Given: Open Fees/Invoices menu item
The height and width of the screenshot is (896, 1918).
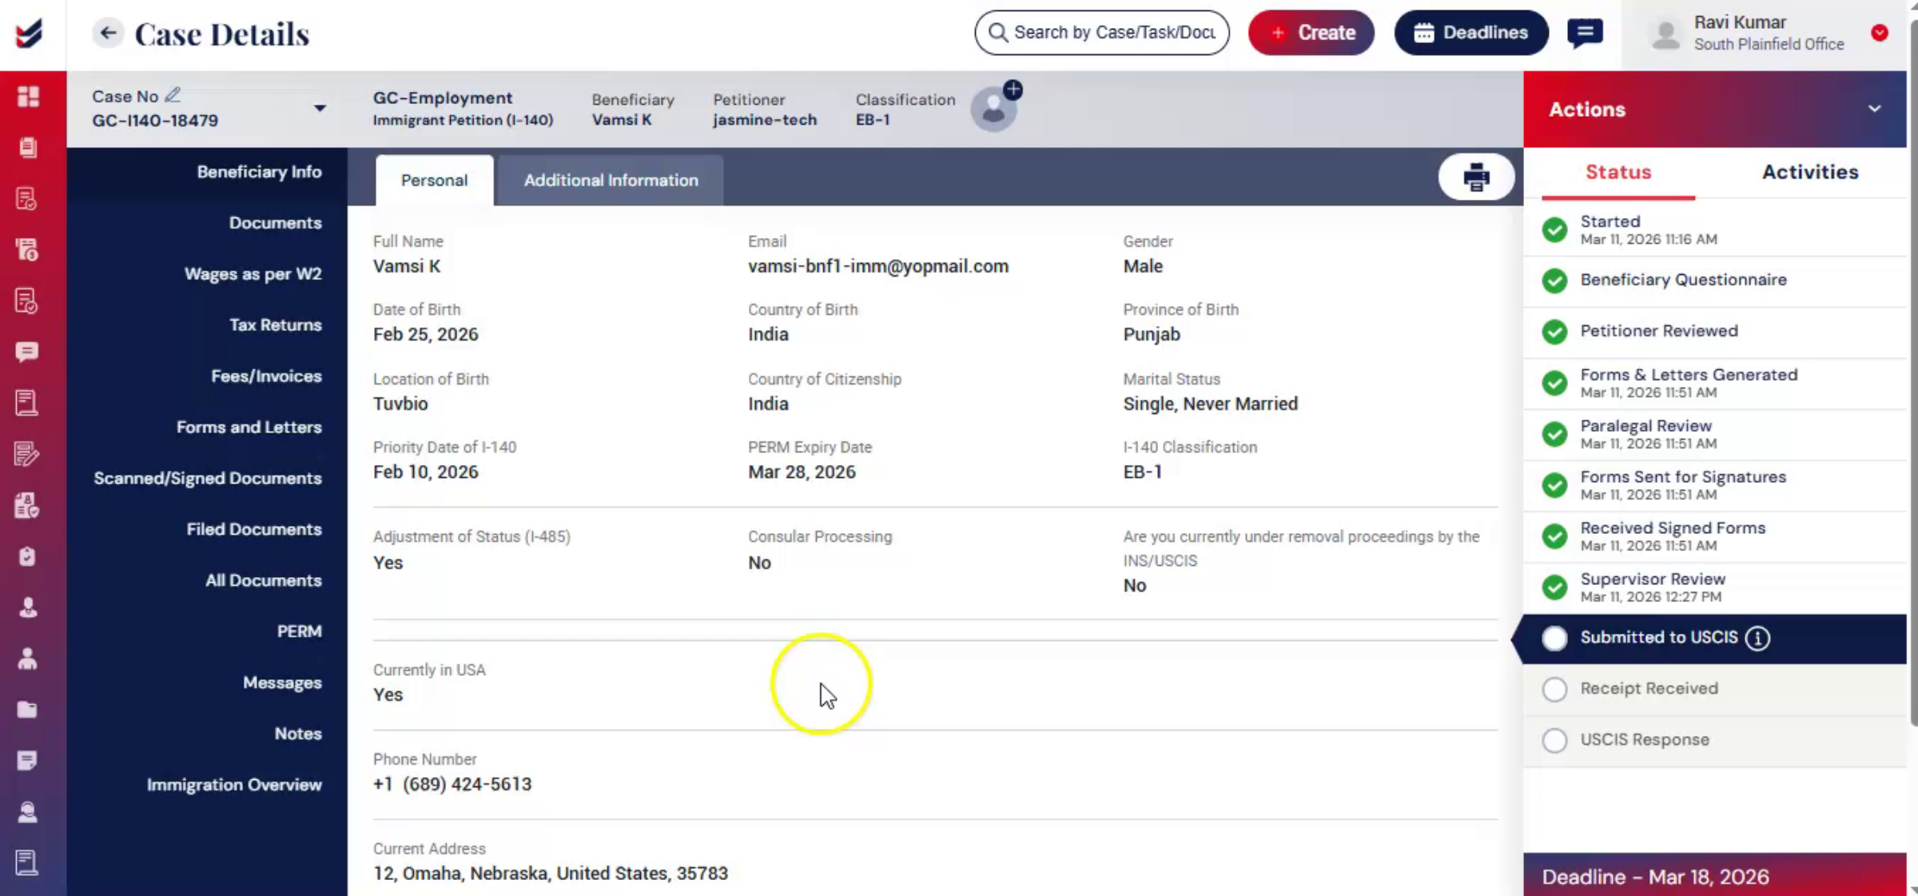Looking at the screenshot, I should pos(266,376).
